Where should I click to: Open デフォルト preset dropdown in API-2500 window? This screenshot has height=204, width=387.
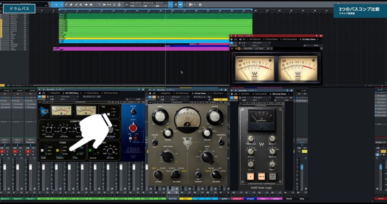(66, 97)
